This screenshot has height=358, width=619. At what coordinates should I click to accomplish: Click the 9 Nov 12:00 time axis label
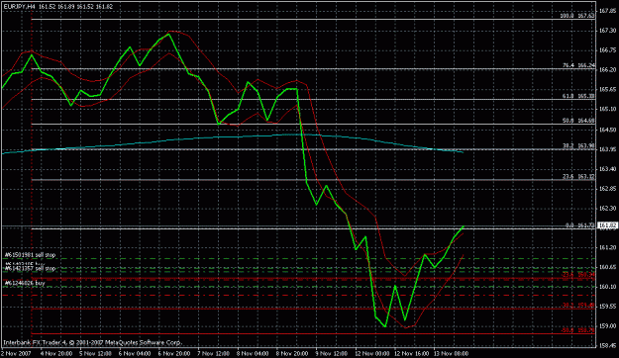[332, 353]
